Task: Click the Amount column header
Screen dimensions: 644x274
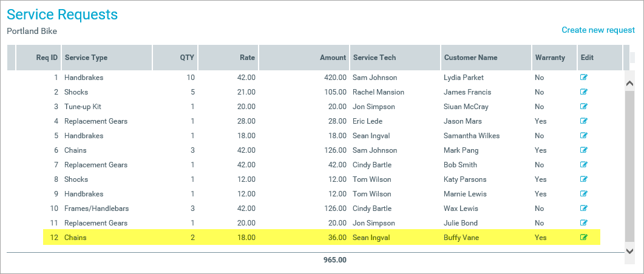Action: click(333, 58)
